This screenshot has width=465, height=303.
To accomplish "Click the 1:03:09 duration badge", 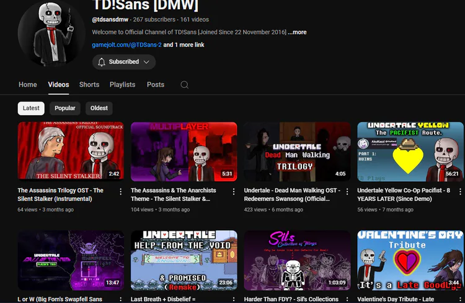I will pos(337,283).
